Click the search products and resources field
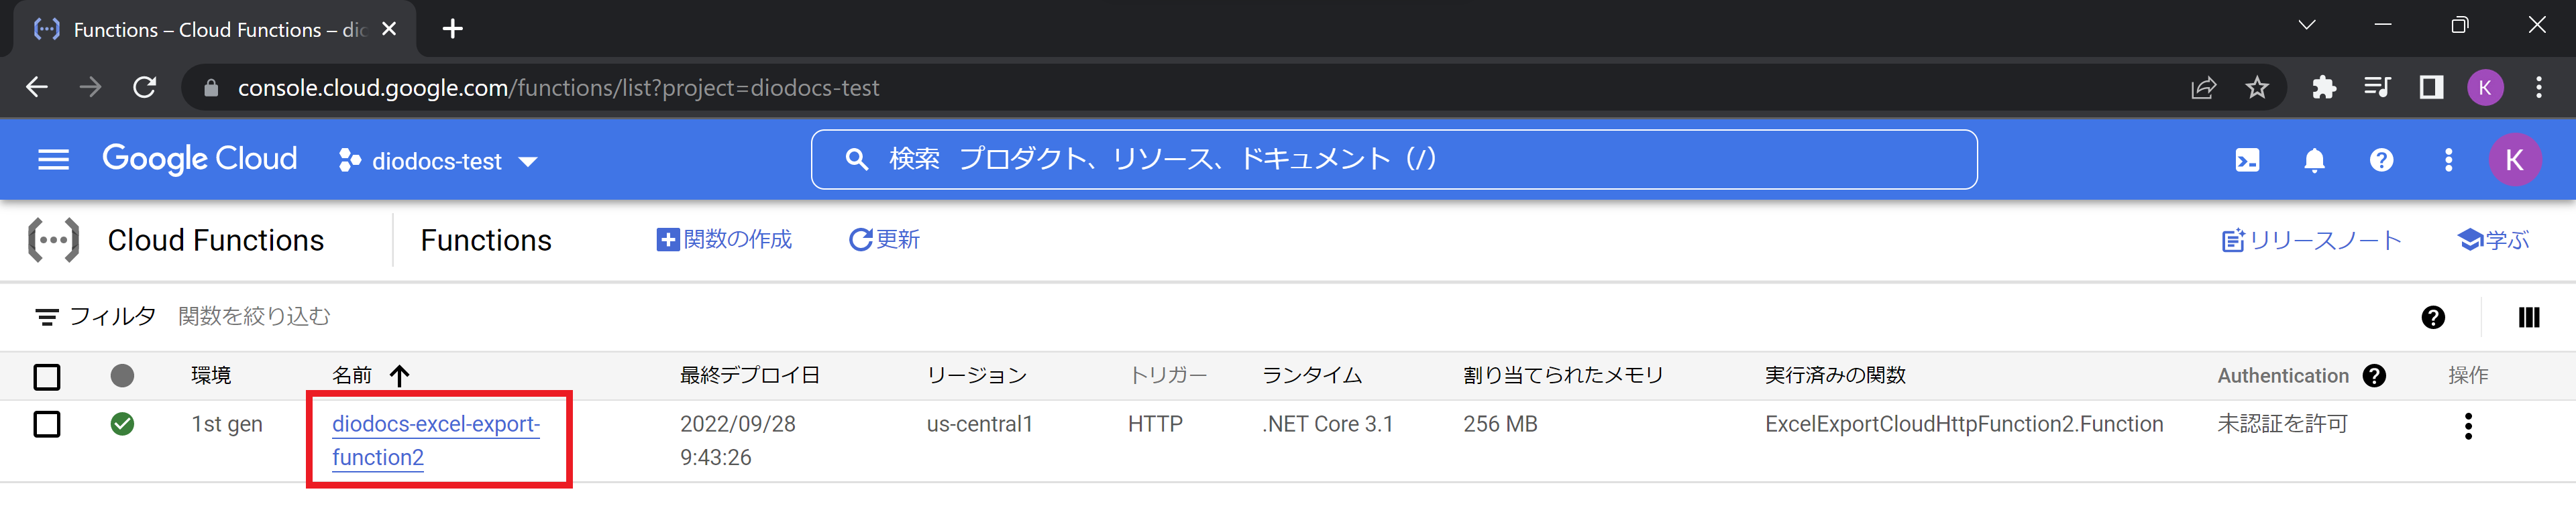The image size is (2576, 512). pyautogui.click(x=1393, y=159)
